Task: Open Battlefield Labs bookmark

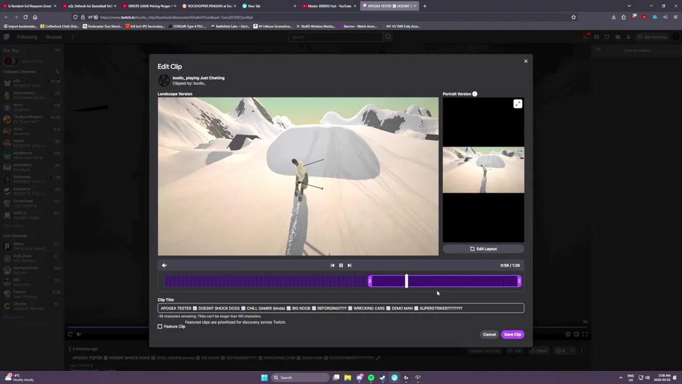Action: click(x=230, y=26)
